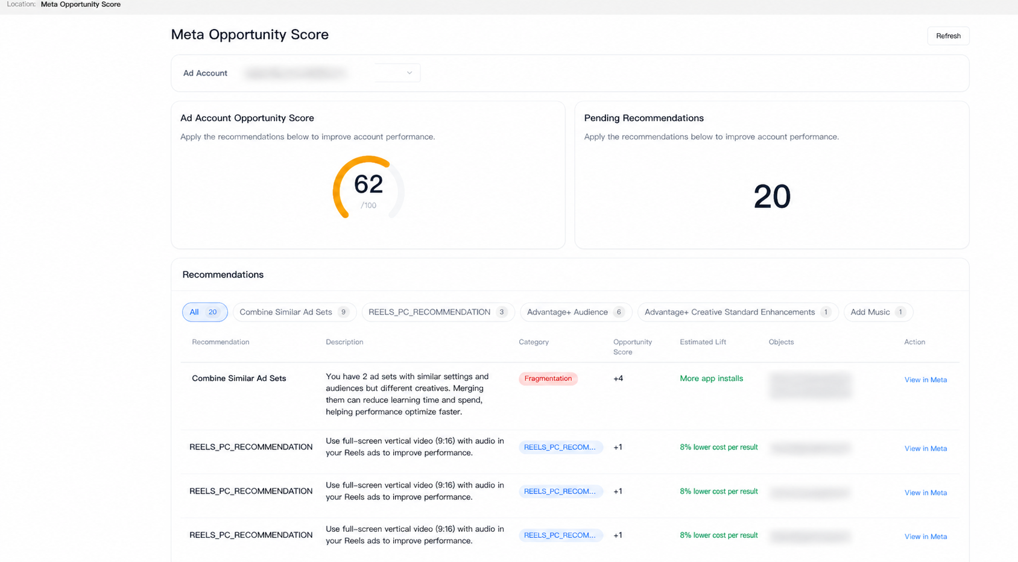The height and width of the screenshot is (562, 1018).
Task: Select the REELS_PC_RECOMMENDATION filter pill
Action: pos(437,312)
